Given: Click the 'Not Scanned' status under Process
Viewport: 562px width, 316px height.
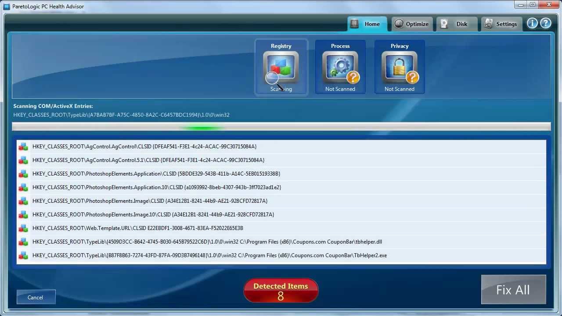Looking at the screenshot, I should [340, 89].
